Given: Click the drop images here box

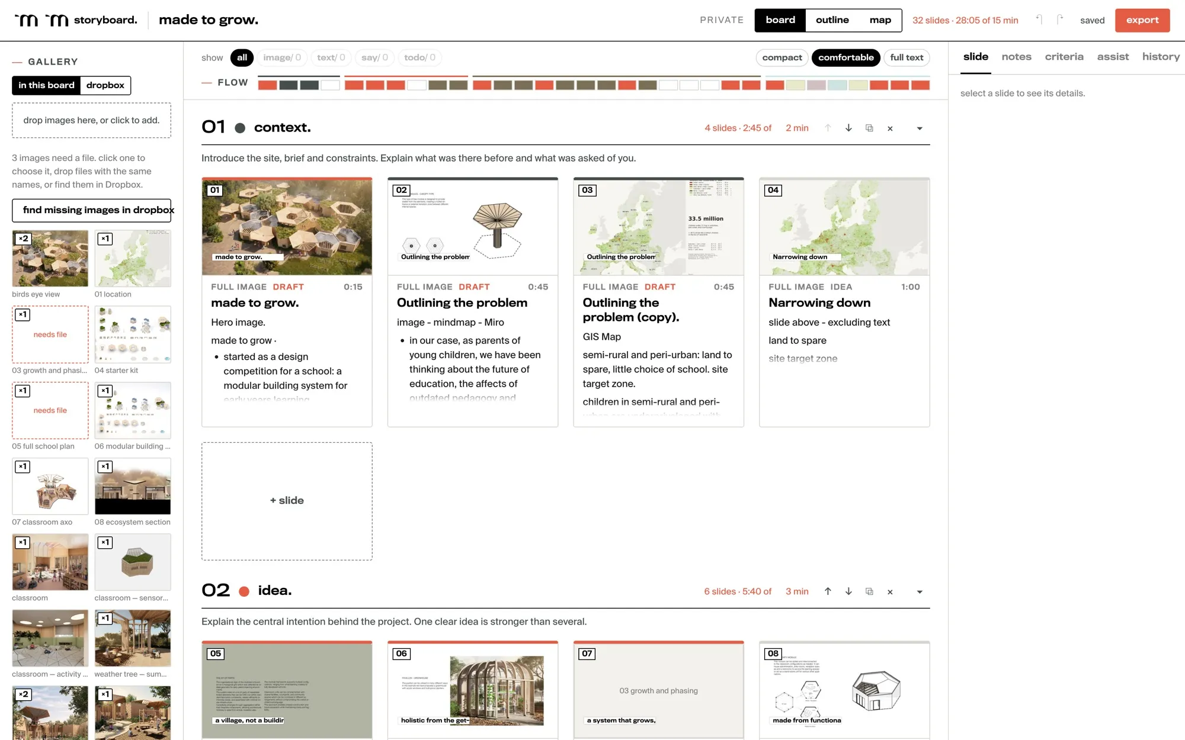Looking at the screenshot, I should coord(92,120).
